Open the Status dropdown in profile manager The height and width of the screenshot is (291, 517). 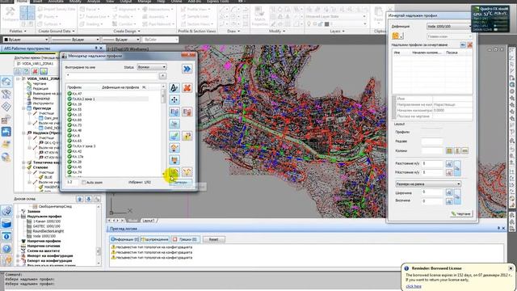(x=152, y=67)
